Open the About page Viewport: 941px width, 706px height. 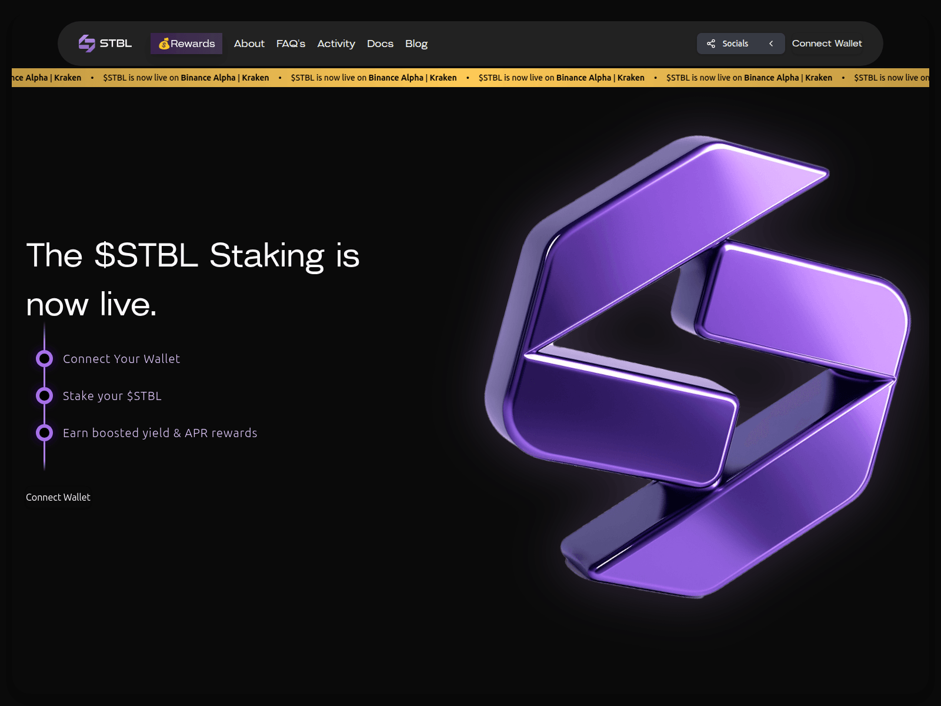click(x=249, y=44)
